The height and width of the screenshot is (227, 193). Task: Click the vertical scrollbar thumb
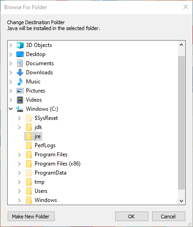[181, 123]
